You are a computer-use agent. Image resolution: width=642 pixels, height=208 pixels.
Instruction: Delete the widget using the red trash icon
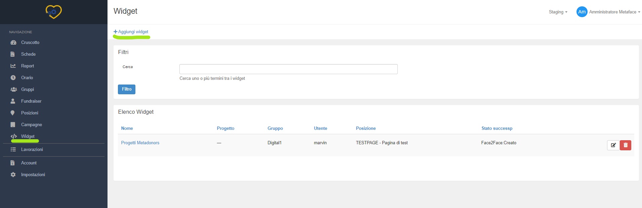(x=626, y=145)
